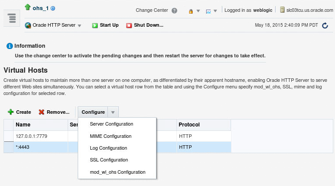Viewport: 335px width, 186px height.
Task: Click the ohs_1 target name link
Action: [x=40, y=8]
